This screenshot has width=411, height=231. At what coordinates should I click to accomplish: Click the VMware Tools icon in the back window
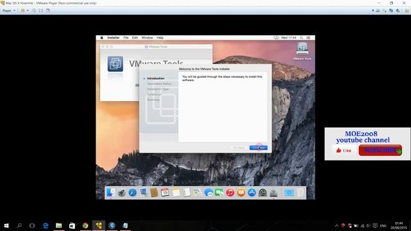click(116, 64)
